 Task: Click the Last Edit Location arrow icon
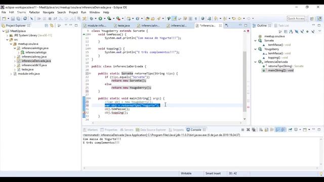point(234,19)
